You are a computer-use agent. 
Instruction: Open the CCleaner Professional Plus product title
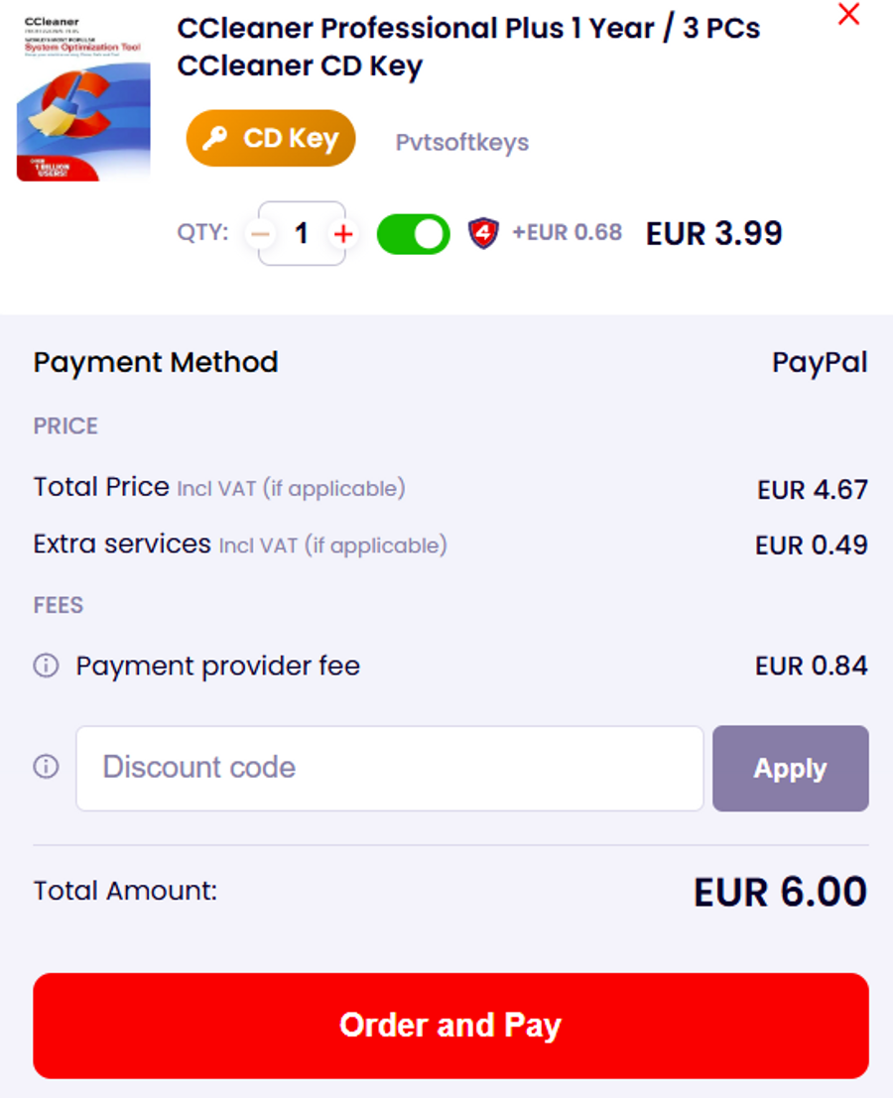[x=468, y=47]
